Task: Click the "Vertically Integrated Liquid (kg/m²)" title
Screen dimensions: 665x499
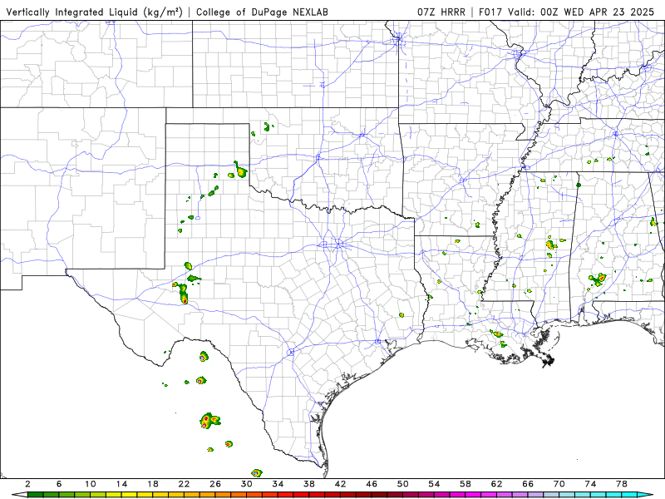Action: 94,12
